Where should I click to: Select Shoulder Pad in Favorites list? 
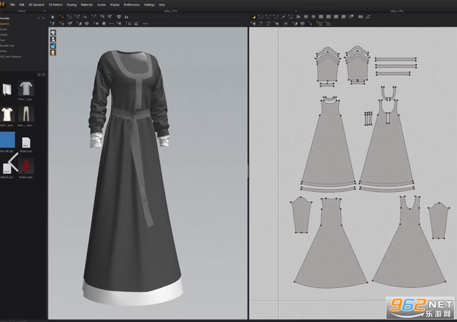[7, 46]
